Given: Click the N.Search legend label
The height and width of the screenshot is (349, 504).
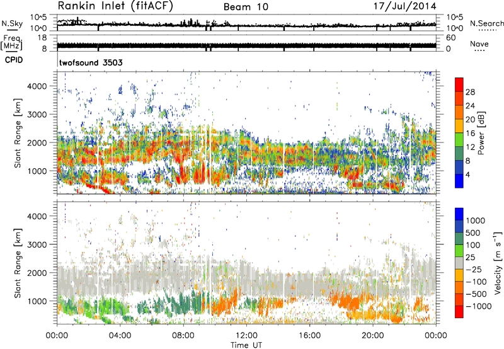Looking at the screenshot, I should coord(486,23).
